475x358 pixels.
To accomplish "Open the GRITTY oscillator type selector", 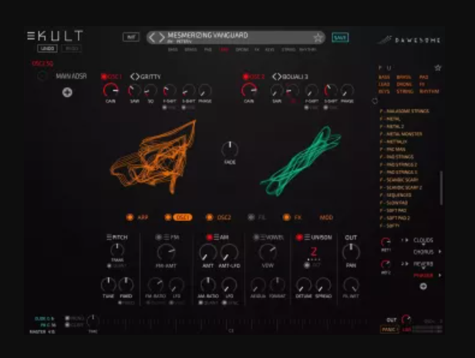I will [x=146, y=77].
